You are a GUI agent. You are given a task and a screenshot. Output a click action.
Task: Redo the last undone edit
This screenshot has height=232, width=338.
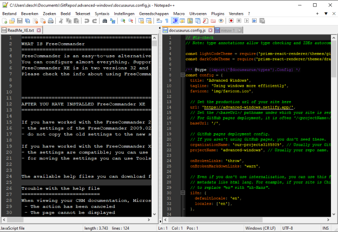coord(94,21)
